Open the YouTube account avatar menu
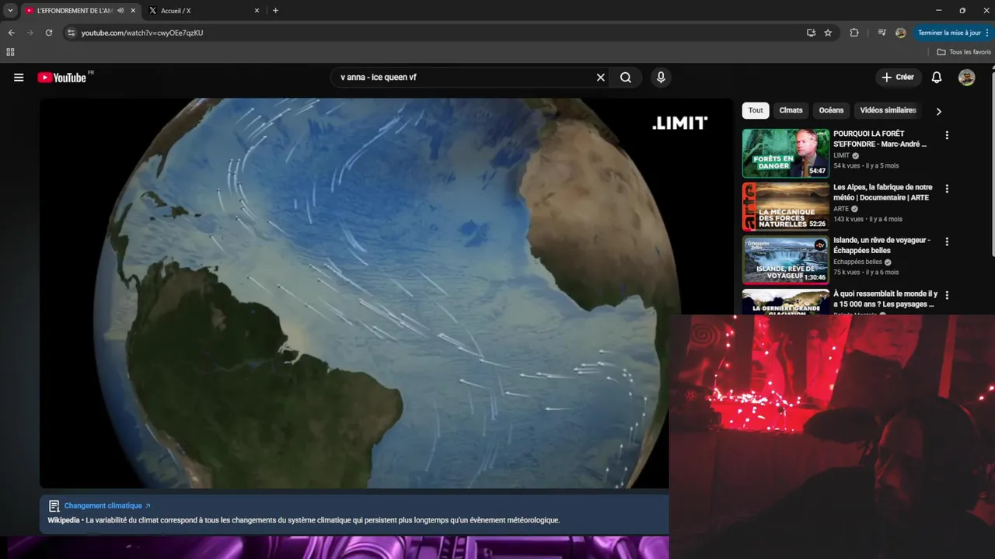The image size is (995, 559). (x=967, y=78)
